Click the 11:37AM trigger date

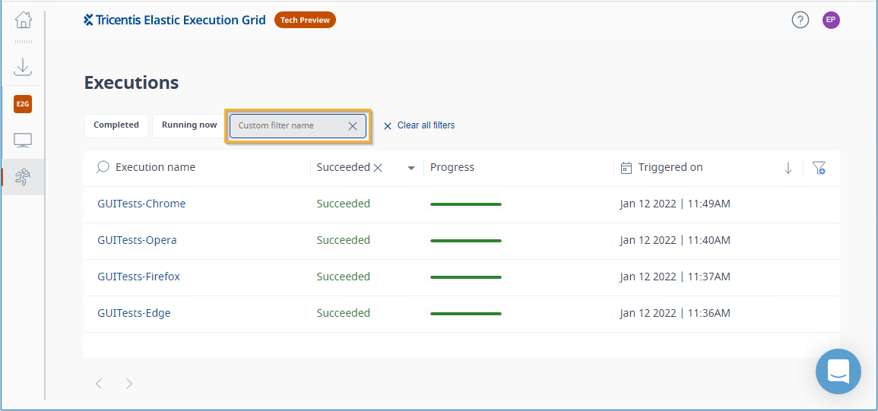(x=675, y=277)
